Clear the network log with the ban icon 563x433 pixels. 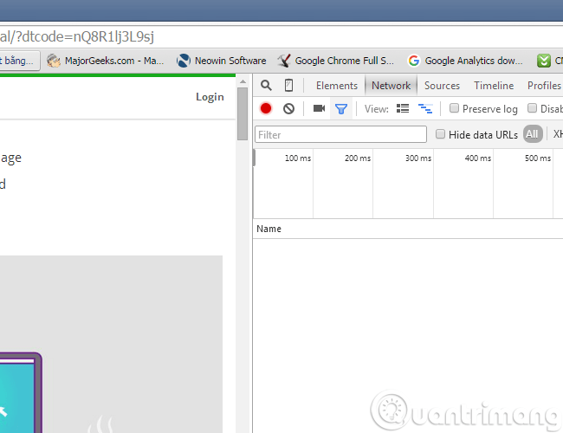pyautogui.click(x=288, y=108)
